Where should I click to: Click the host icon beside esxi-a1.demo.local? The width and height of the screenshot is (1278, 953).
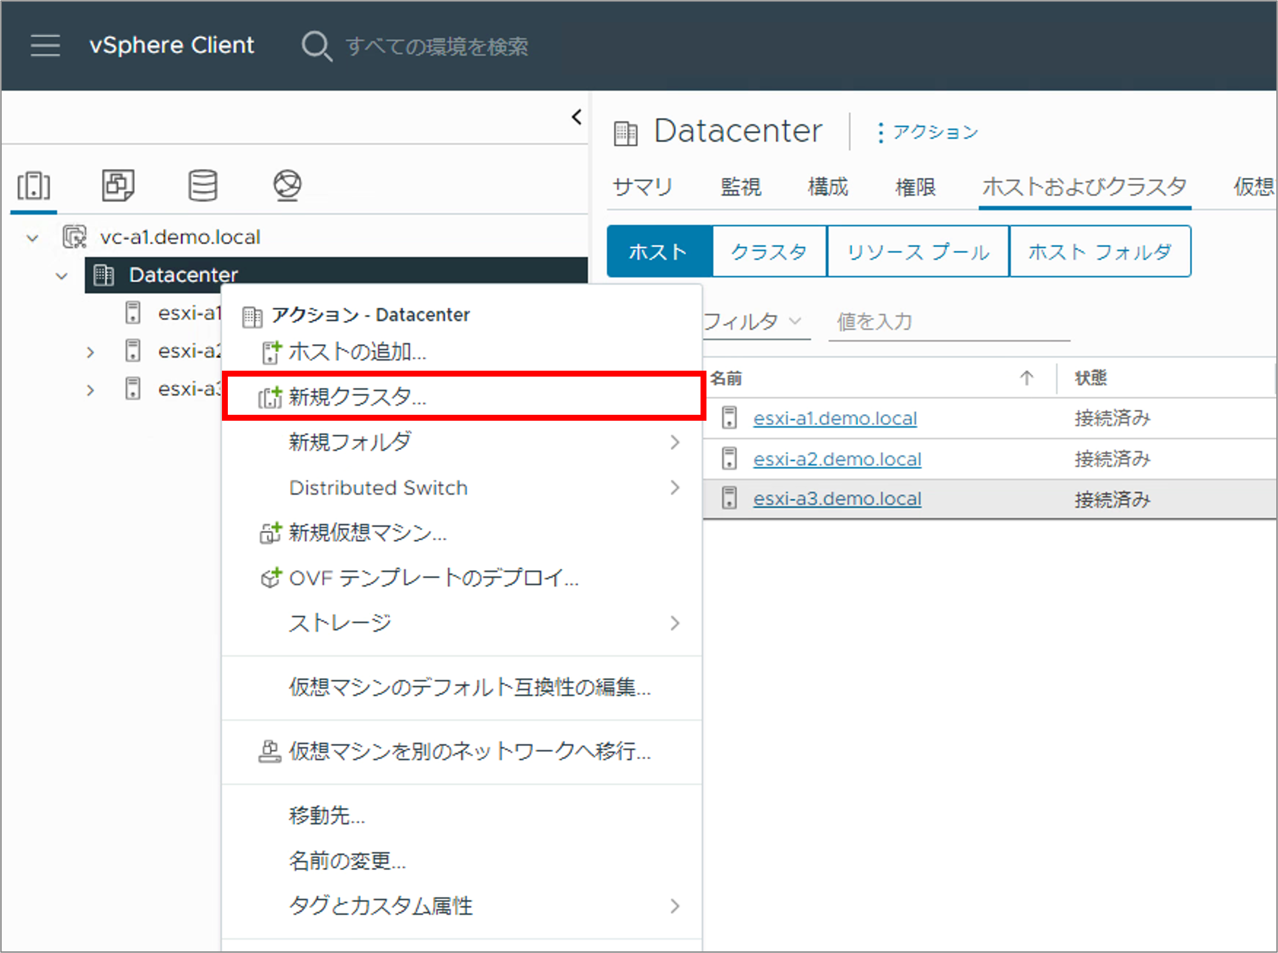click(x=729, y=418)
